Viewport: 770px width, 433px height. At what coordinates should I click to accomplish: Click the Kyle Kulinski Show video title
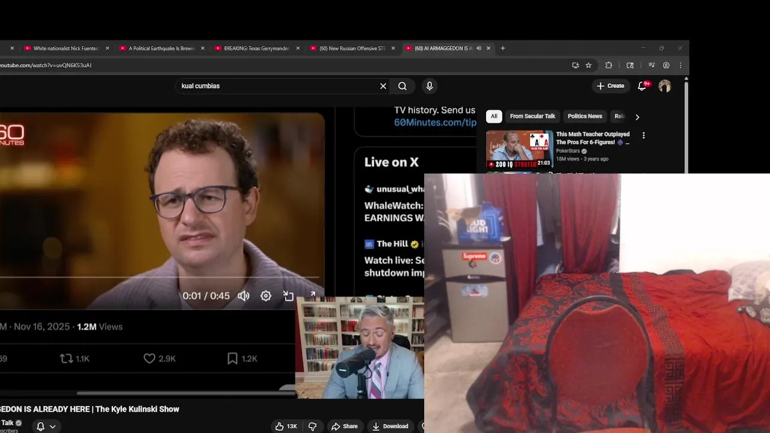[x=90, y=409]
